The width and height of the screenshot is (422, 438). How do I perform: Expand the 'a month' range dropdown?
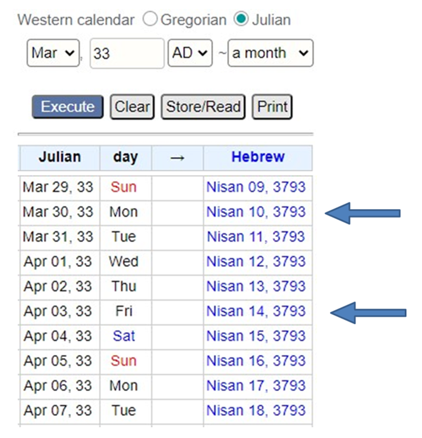point(271,53)
